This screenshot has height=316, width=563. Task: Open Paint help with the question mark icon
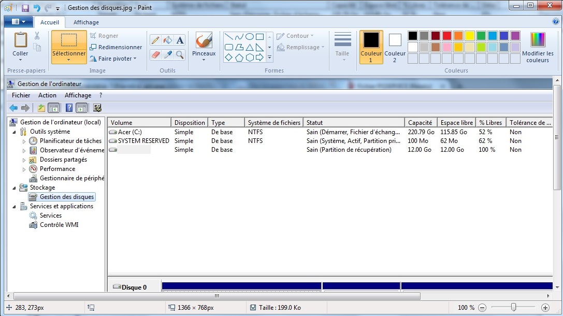click(555, 22)
